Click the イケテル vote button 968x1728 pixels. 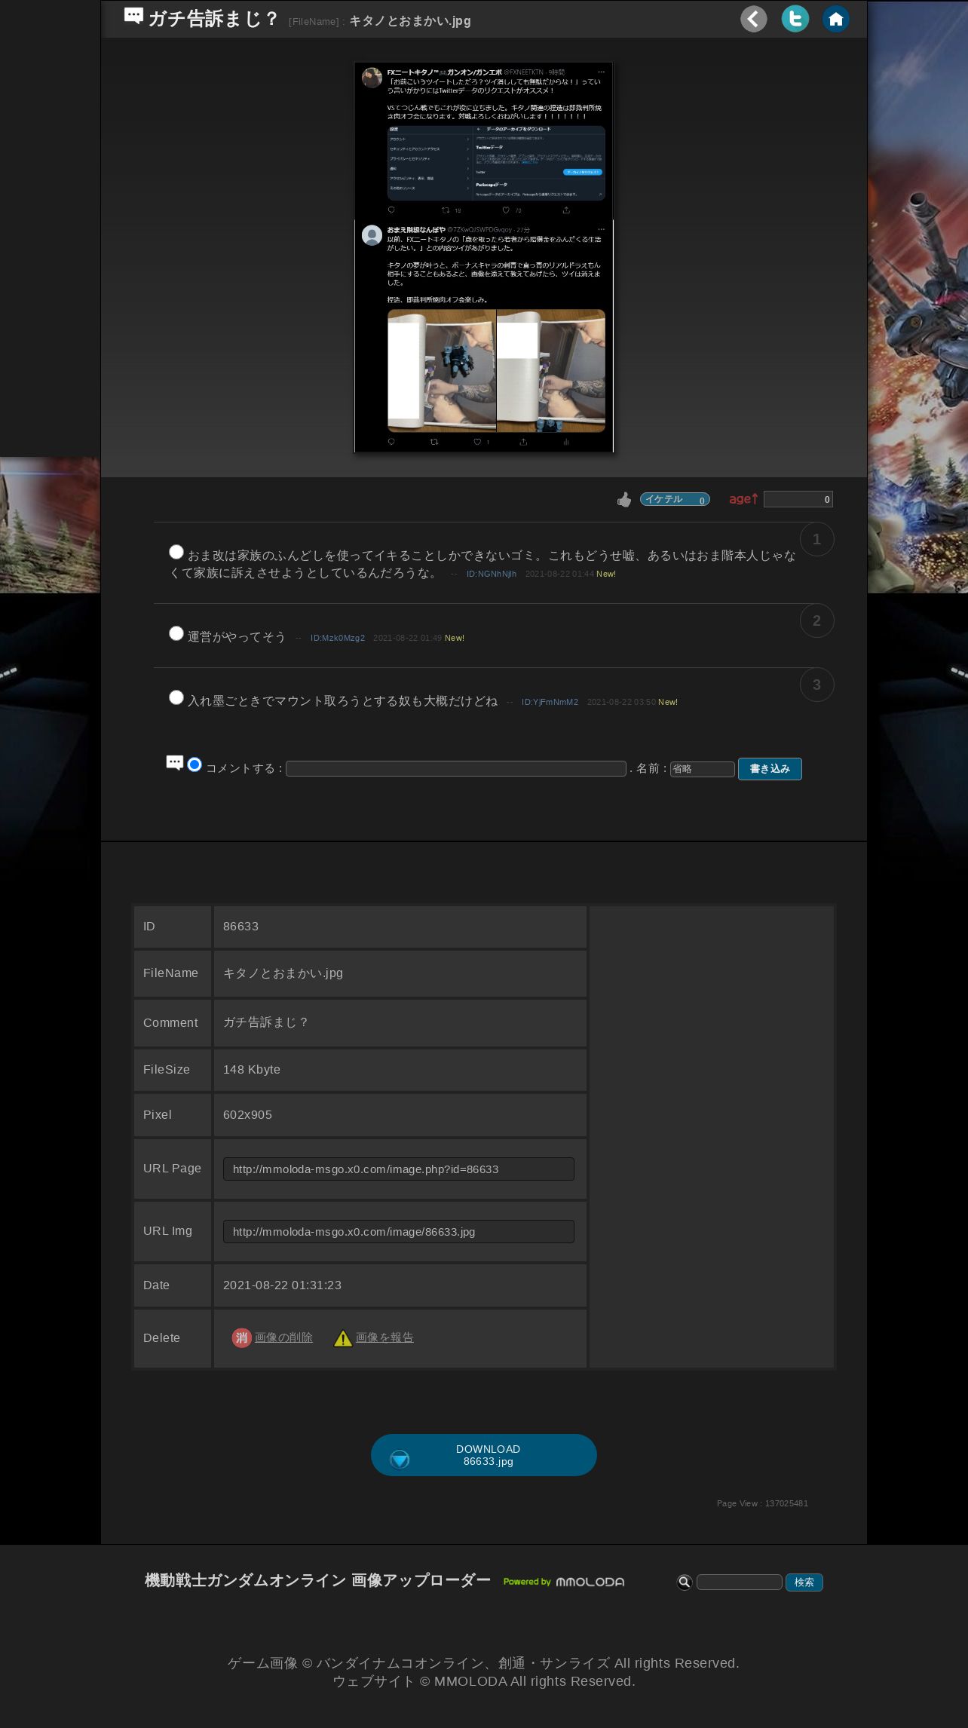[x=675, y=499]
